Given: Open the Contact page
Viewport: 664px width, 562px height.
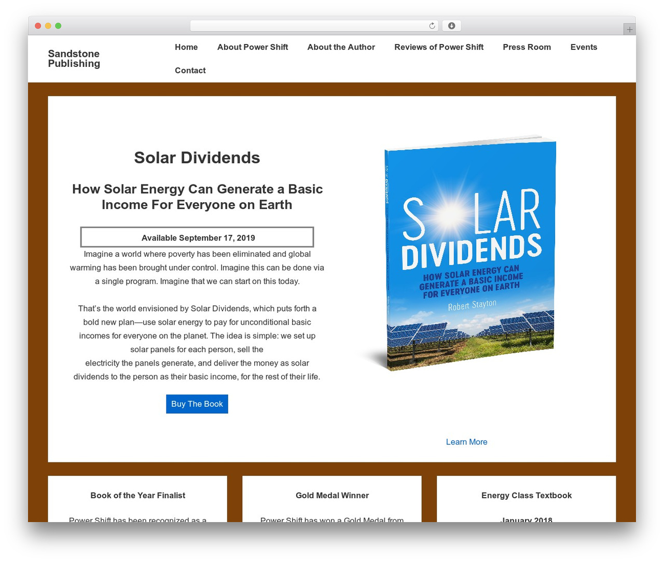Looking at the screenshot, I should [x=190, y=71].
